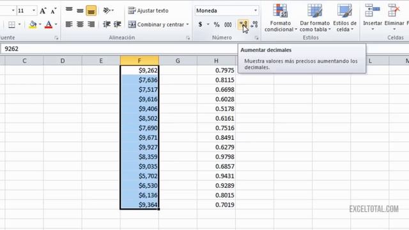Increase the cell indent
409x230 pixels.
point(118,24)
